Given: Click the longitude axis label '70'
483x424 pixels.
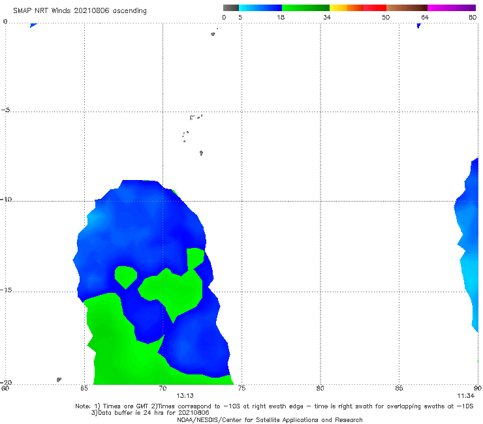Looking at the screenshot, I should pyautogui.click(x=163, y=388).
